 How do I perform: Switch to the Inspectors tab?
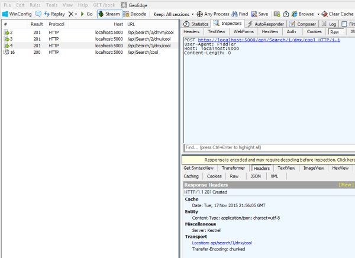tap(228, 23)
